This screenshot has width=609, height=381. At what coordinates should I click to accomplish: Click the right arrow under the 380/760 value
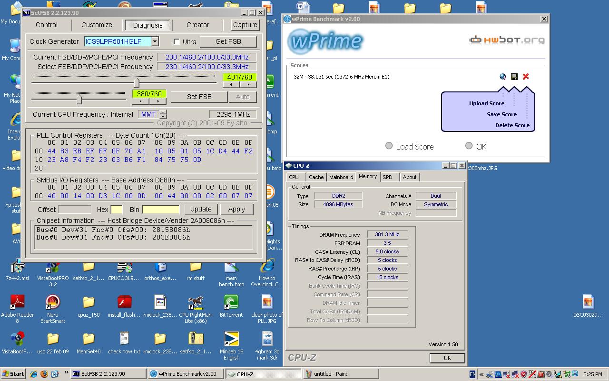(157, 101)
